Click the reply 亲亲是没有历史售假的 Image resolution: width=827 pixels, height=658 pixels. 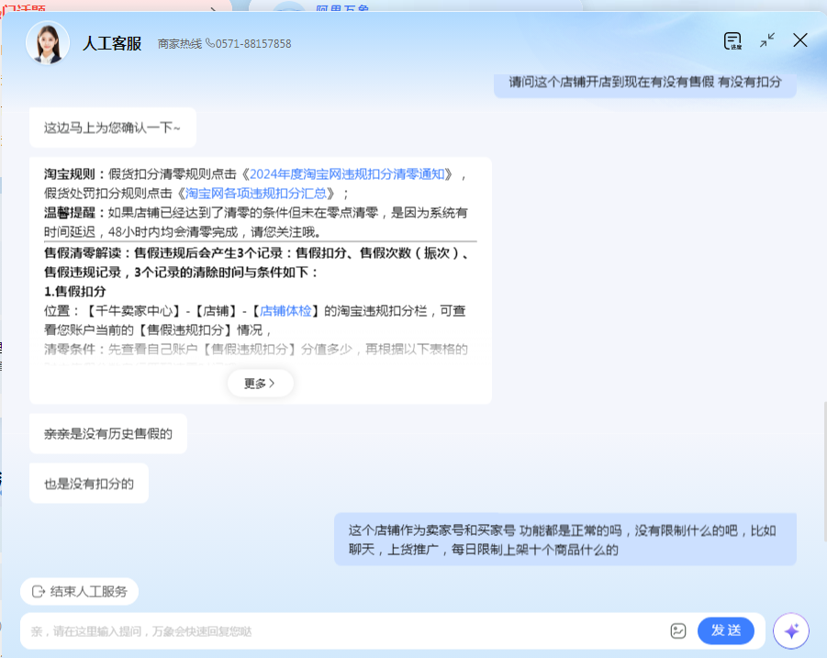pos(108,434)
